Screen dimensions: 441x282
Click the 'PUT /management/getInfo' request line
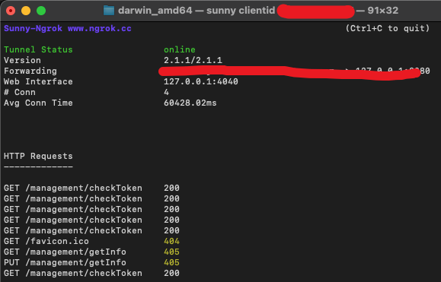pyautogui.click(x=65, y=263)
